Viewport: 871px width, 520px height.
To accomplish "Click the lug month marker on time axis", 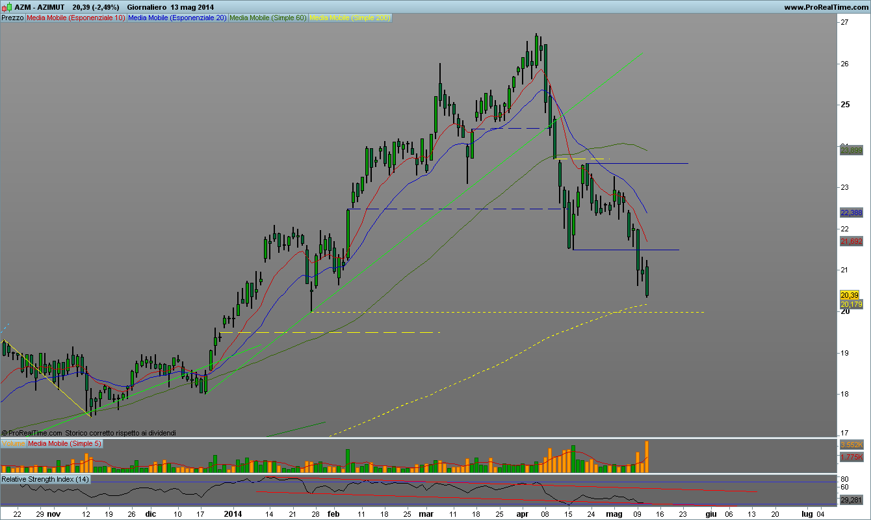I will [x=807, y=513].
